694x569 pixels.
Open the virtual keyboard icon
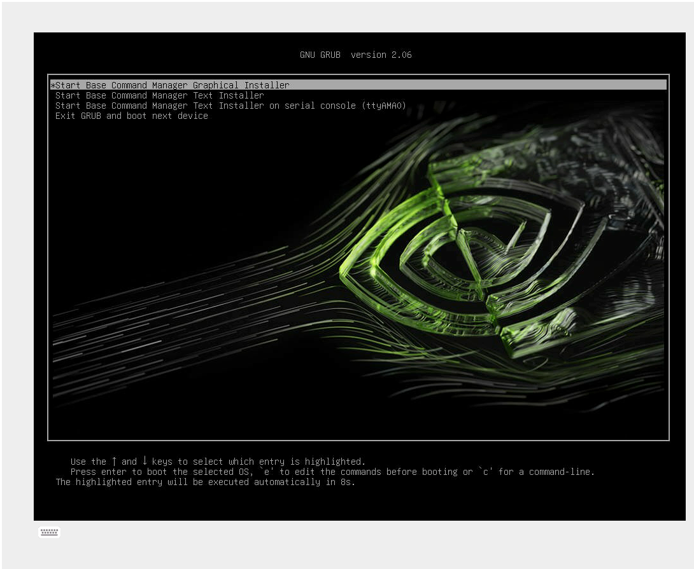49,532
